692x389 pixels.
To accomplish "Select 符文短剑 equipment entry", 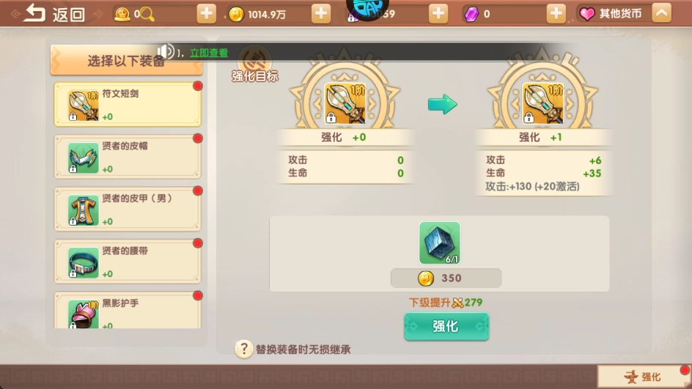I will tap(128, 104).
